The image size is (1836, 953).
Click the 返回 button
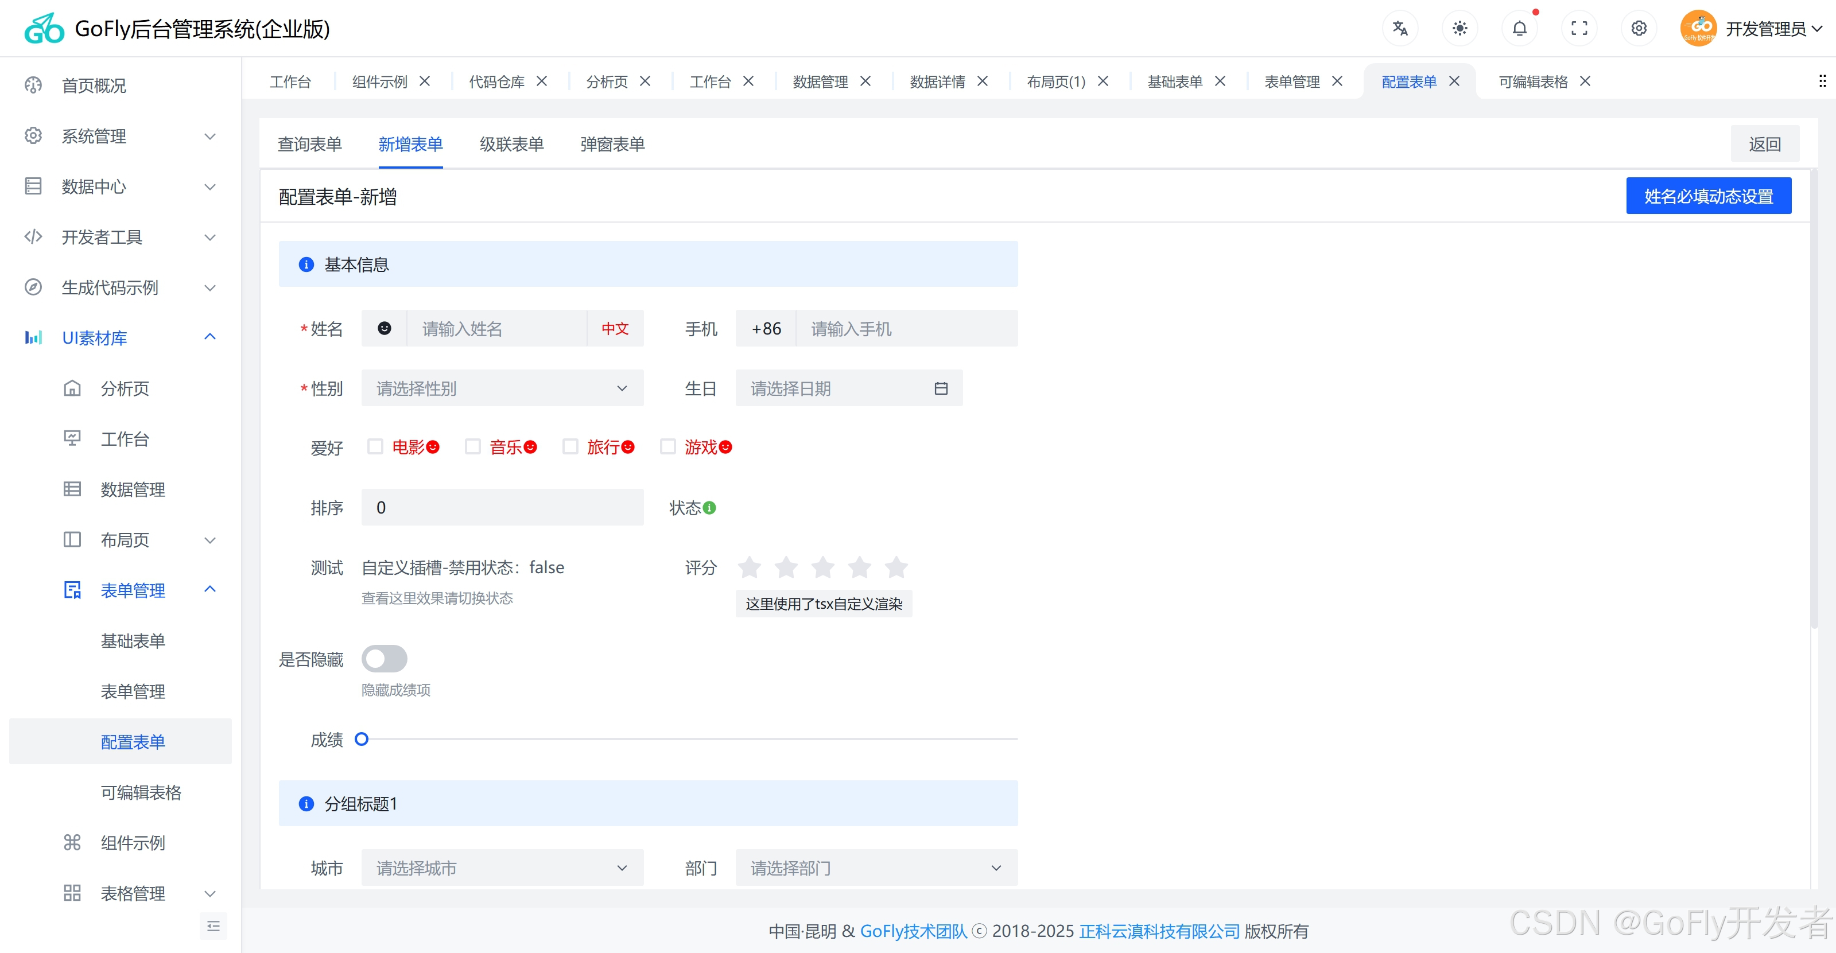(x=1764, y=145)
